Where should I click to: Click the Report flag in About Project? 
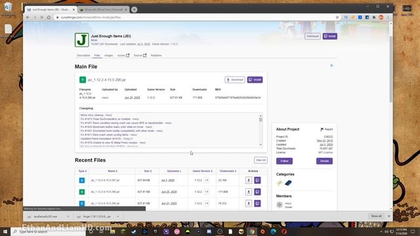[x=327, y=129]
